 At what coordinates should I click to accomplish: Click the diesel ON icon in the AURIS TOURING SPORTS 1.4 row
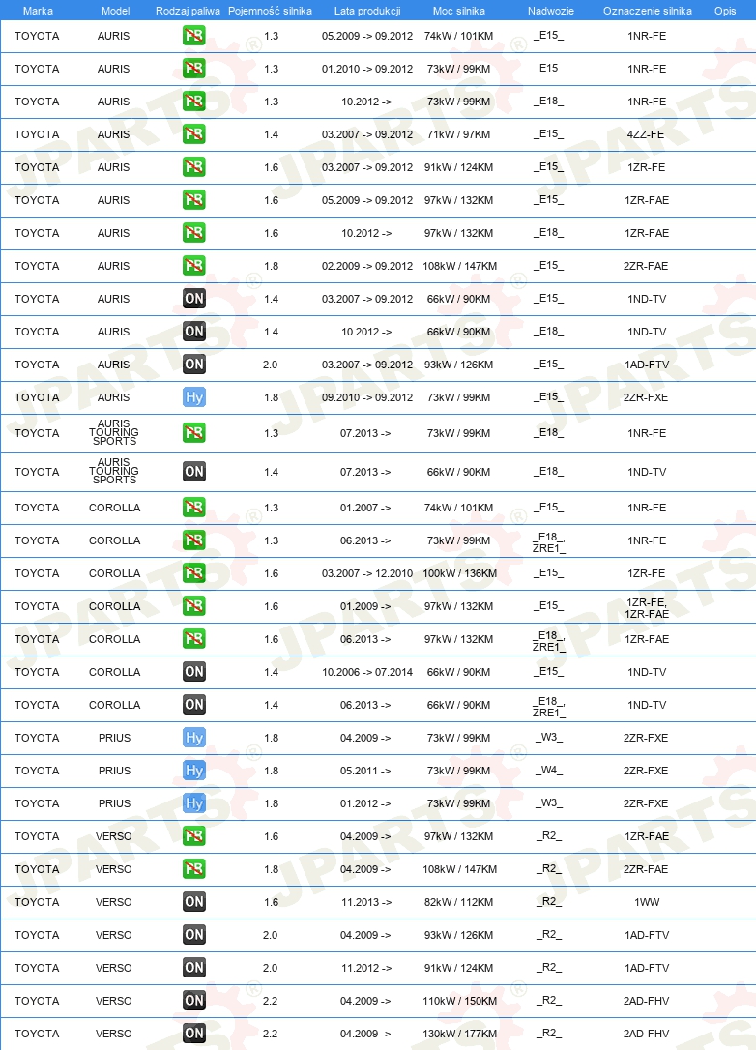pyautogui.click(x=193, y=472)
